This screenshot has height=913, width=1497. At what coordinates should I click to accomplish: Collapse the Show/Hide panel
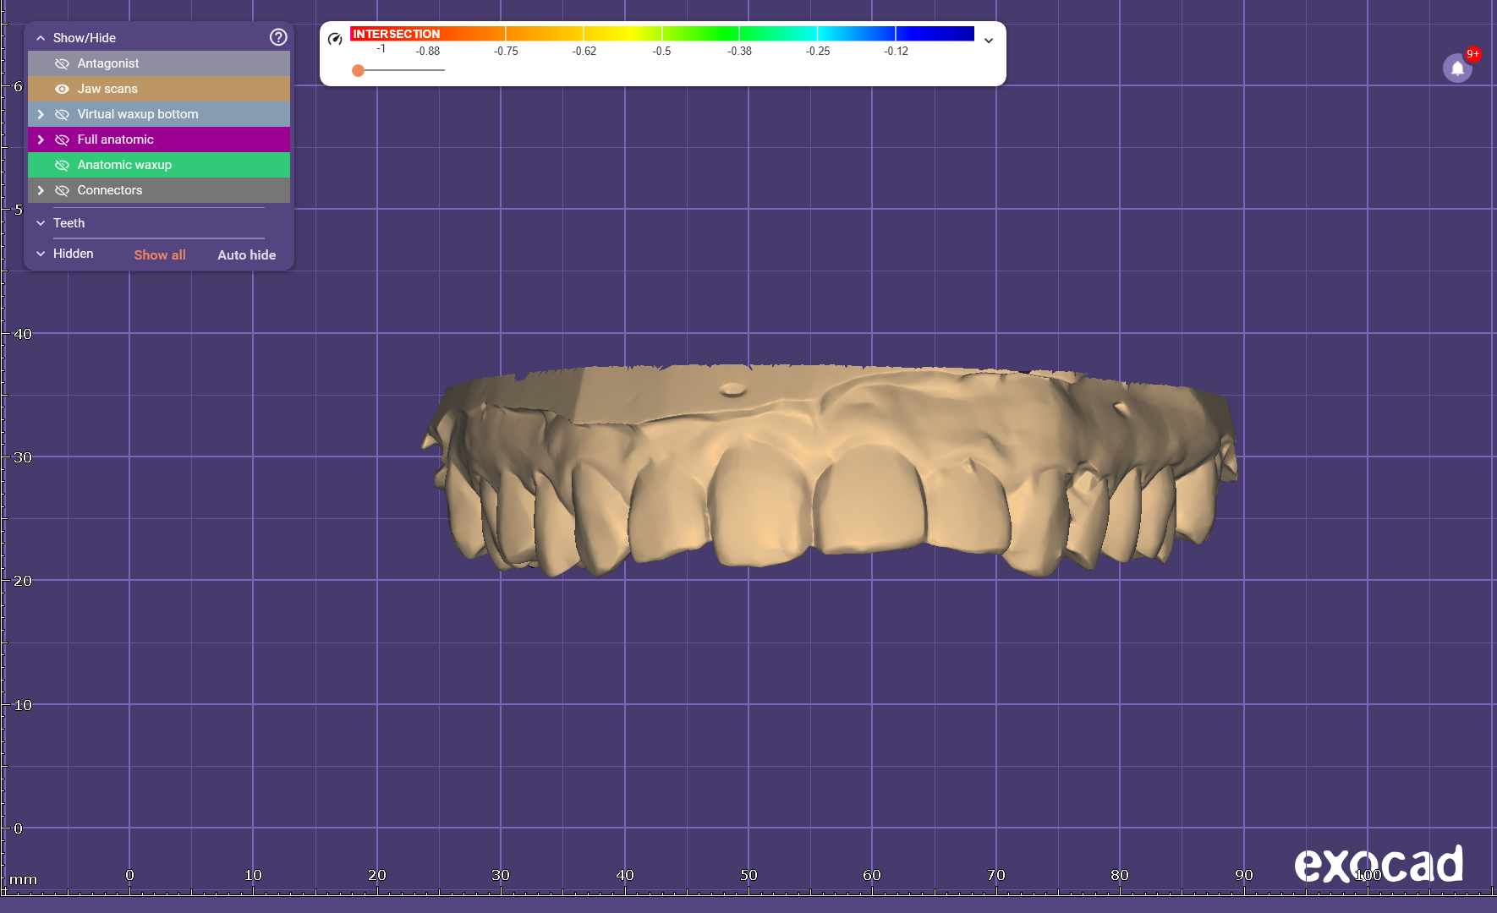point(41,38)
